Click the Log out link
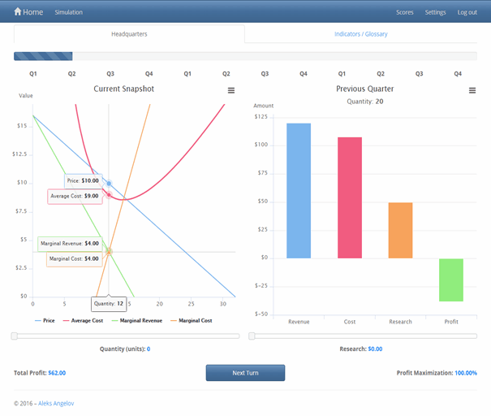491x416 pixels. point(467,12)
